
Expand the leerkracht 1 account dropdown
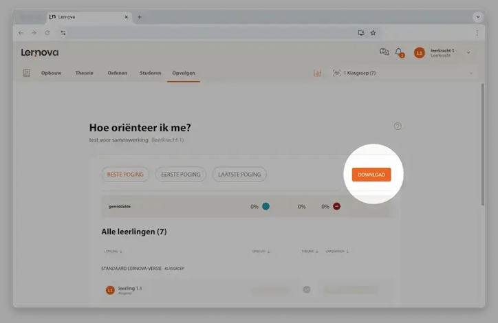pos(468,53)
